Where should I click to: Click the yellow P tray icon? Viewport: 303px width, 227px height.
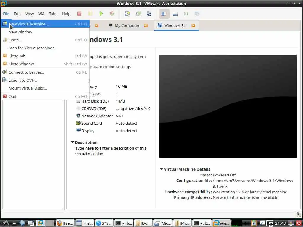coord(253,223)
